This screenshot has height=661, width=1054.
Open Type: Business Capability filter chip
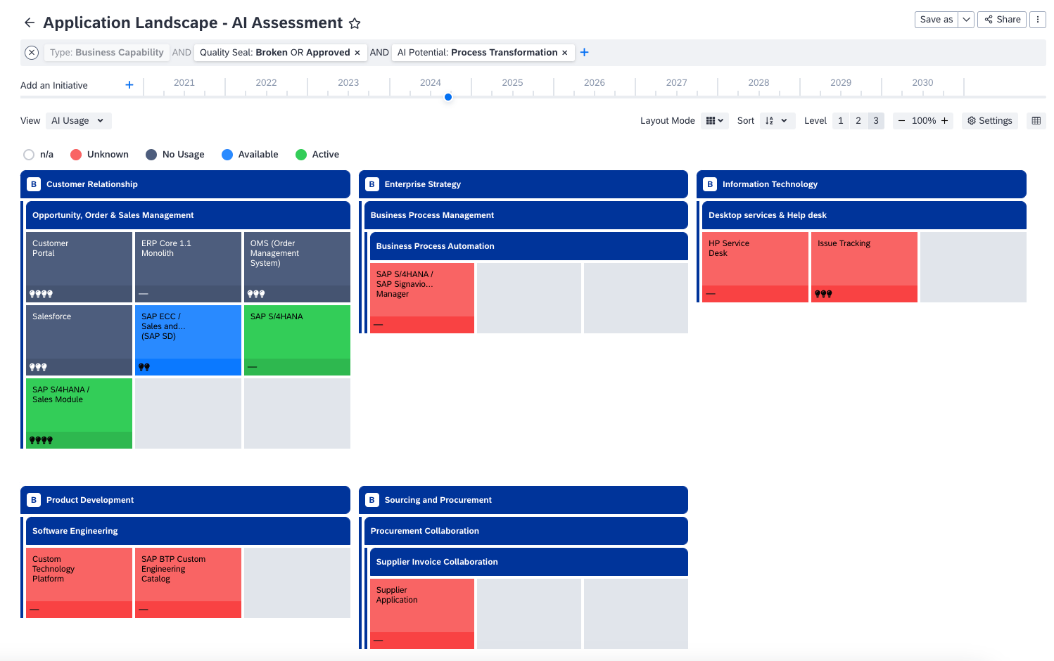click(x=106, y=53)
